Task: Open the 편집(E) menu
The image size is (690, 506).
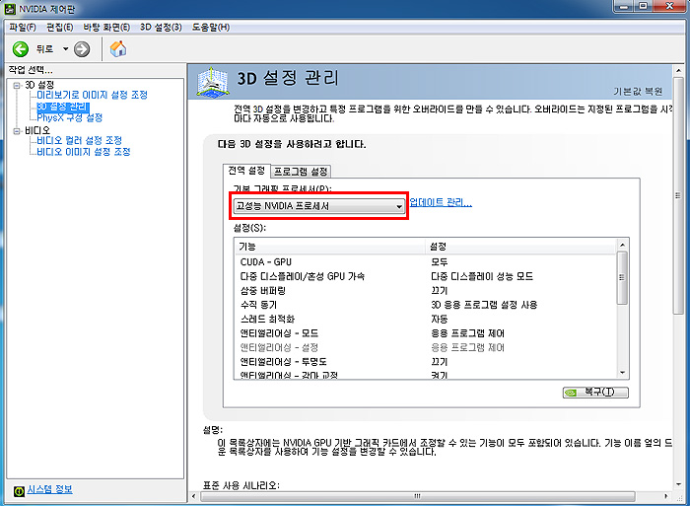Action: pyautogui.click(x=60, y=28)
